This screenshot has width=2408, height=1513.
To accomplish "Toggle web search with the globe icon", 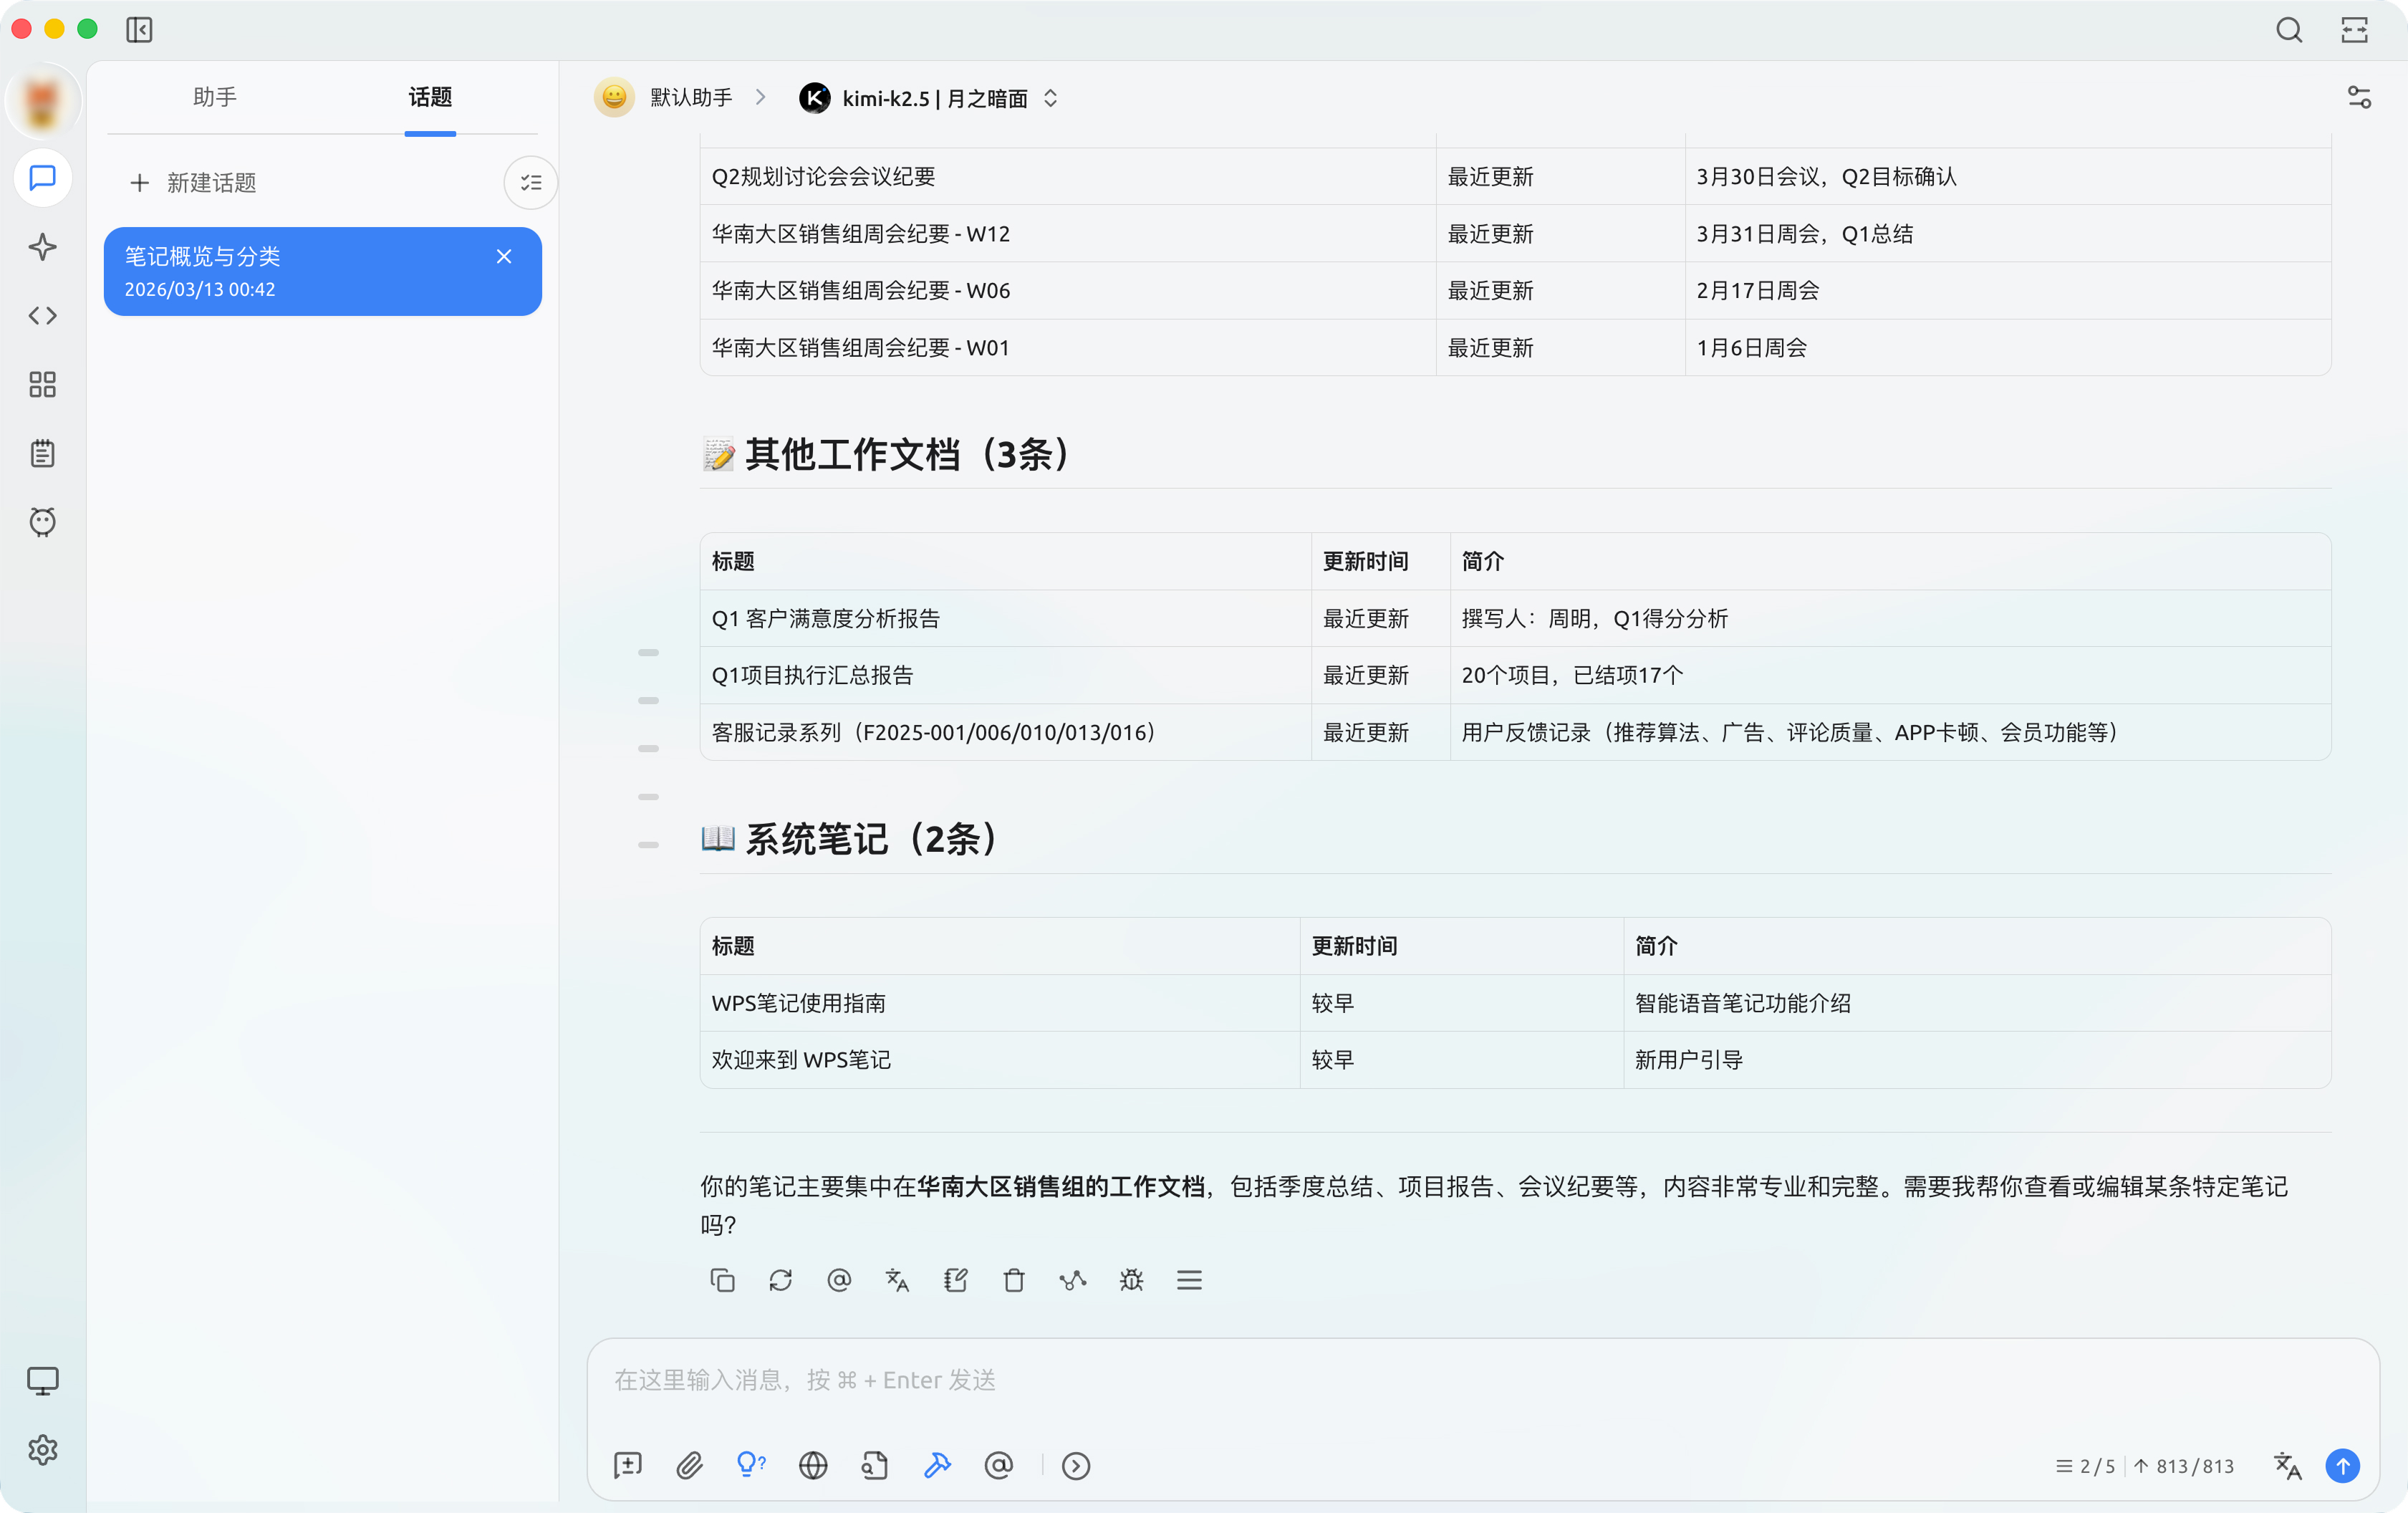I will [x=813, y=1466].
